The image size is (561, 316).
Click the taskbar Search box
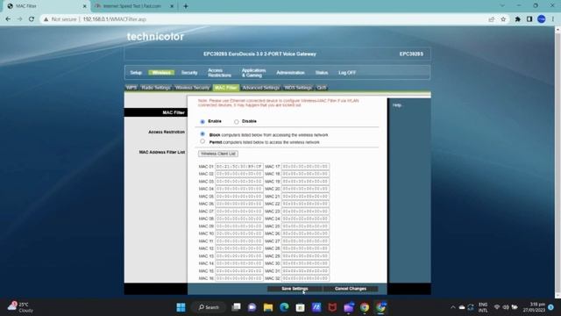pos(209,307)
